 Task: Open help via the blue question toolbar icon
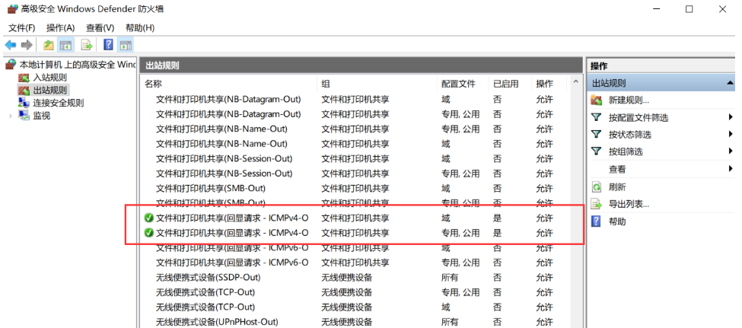coord(108,45)
